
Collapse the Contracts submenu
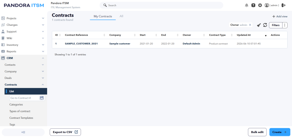point(43,85)
